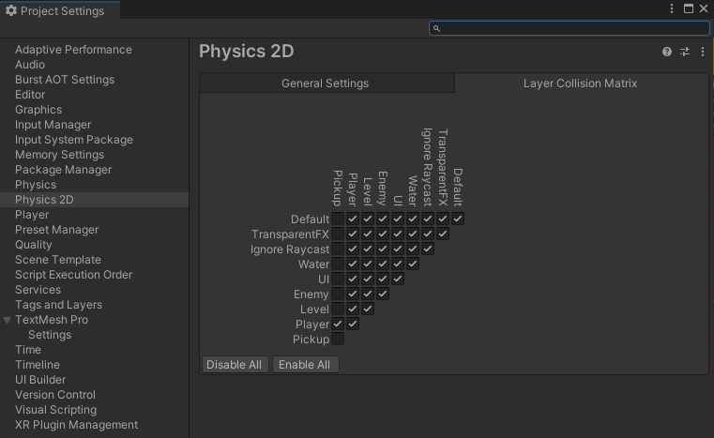Enable the Pickup row, Pickup column checkbox
The width and height of the screenshot is (714, 438).
(x=338, y=339)
